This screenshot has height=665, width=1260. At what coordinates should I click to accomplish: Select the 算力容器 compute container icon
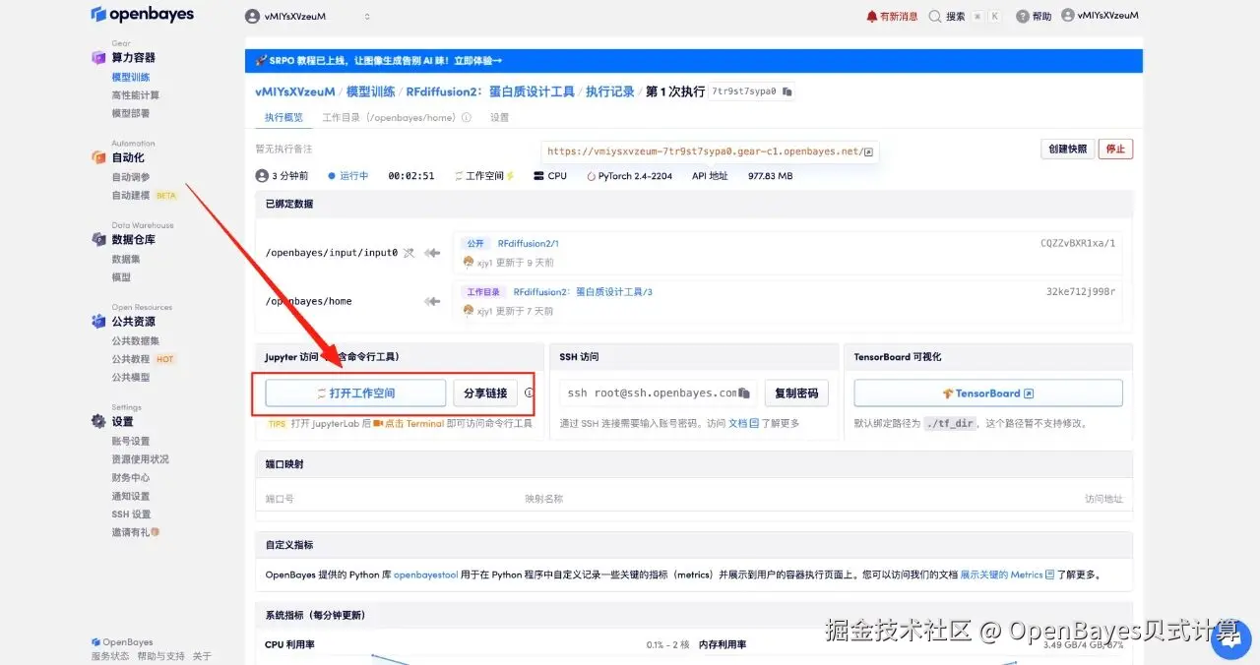(98, 58)
